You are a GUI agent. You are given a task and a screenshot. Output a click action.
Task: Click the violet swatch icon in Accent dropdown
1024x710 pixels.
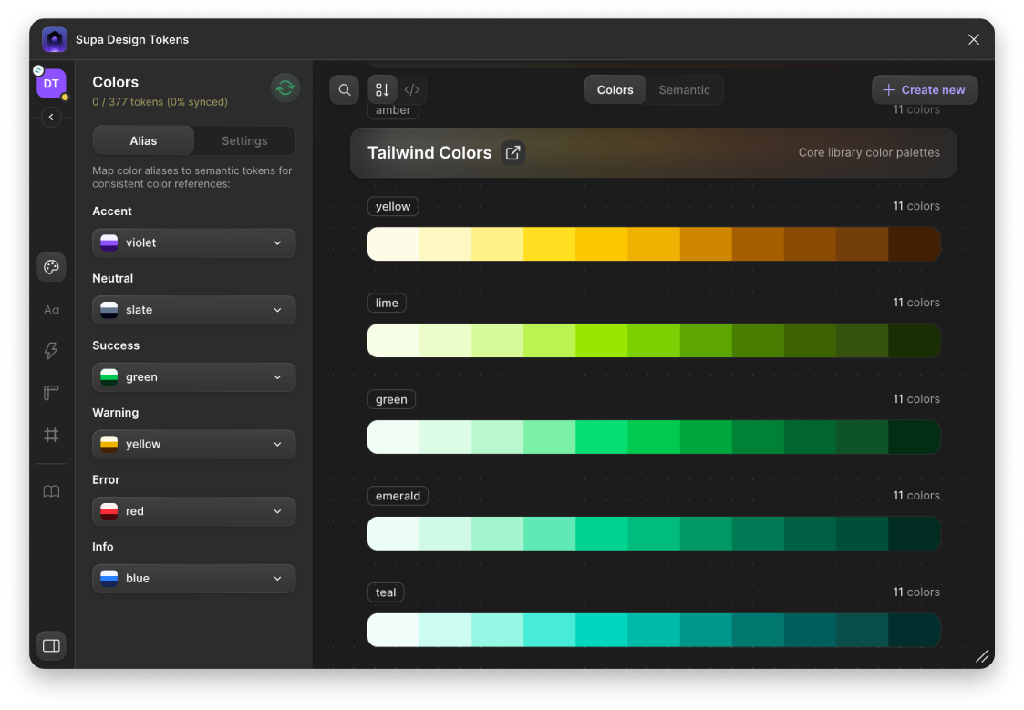click(x=109, y=242)
